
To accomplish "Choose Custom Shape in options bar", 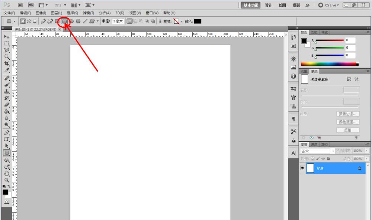I will (x=92, y=21).
